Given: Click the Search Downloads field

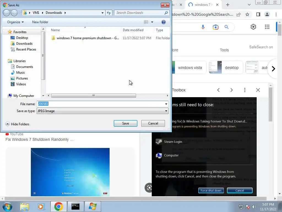Looking at the screenshot, I should (x=139, y=13).
